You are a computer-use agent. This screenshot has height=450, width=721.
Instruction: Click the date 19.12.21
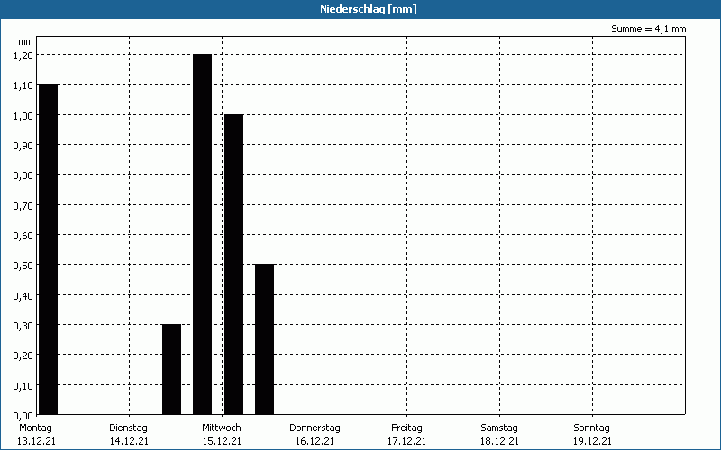[x=592, y=441]
